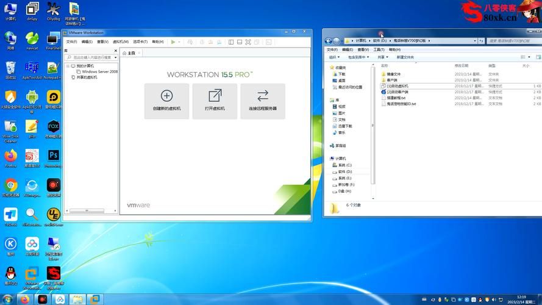Sort the file list by the 修改日期 column header
This screenshot has width=542, height=305.
pyautogui.click(x=461, y=65)
